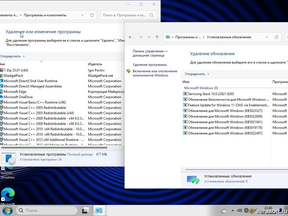Click the Uninstall a program link
Screen dimensions: 288x216
(x=150, y=65)
